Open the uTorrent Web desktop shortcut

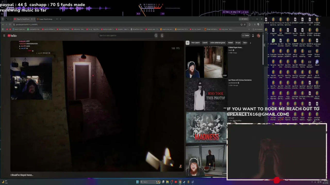273,42
